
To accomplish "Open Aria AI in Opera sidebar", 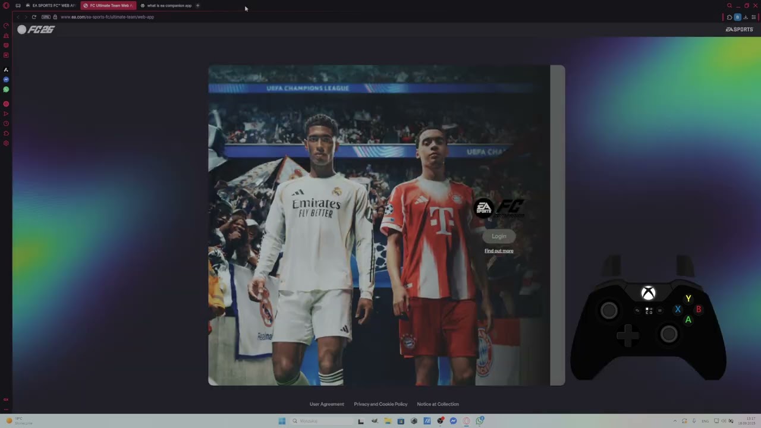I will coord(6,70).
